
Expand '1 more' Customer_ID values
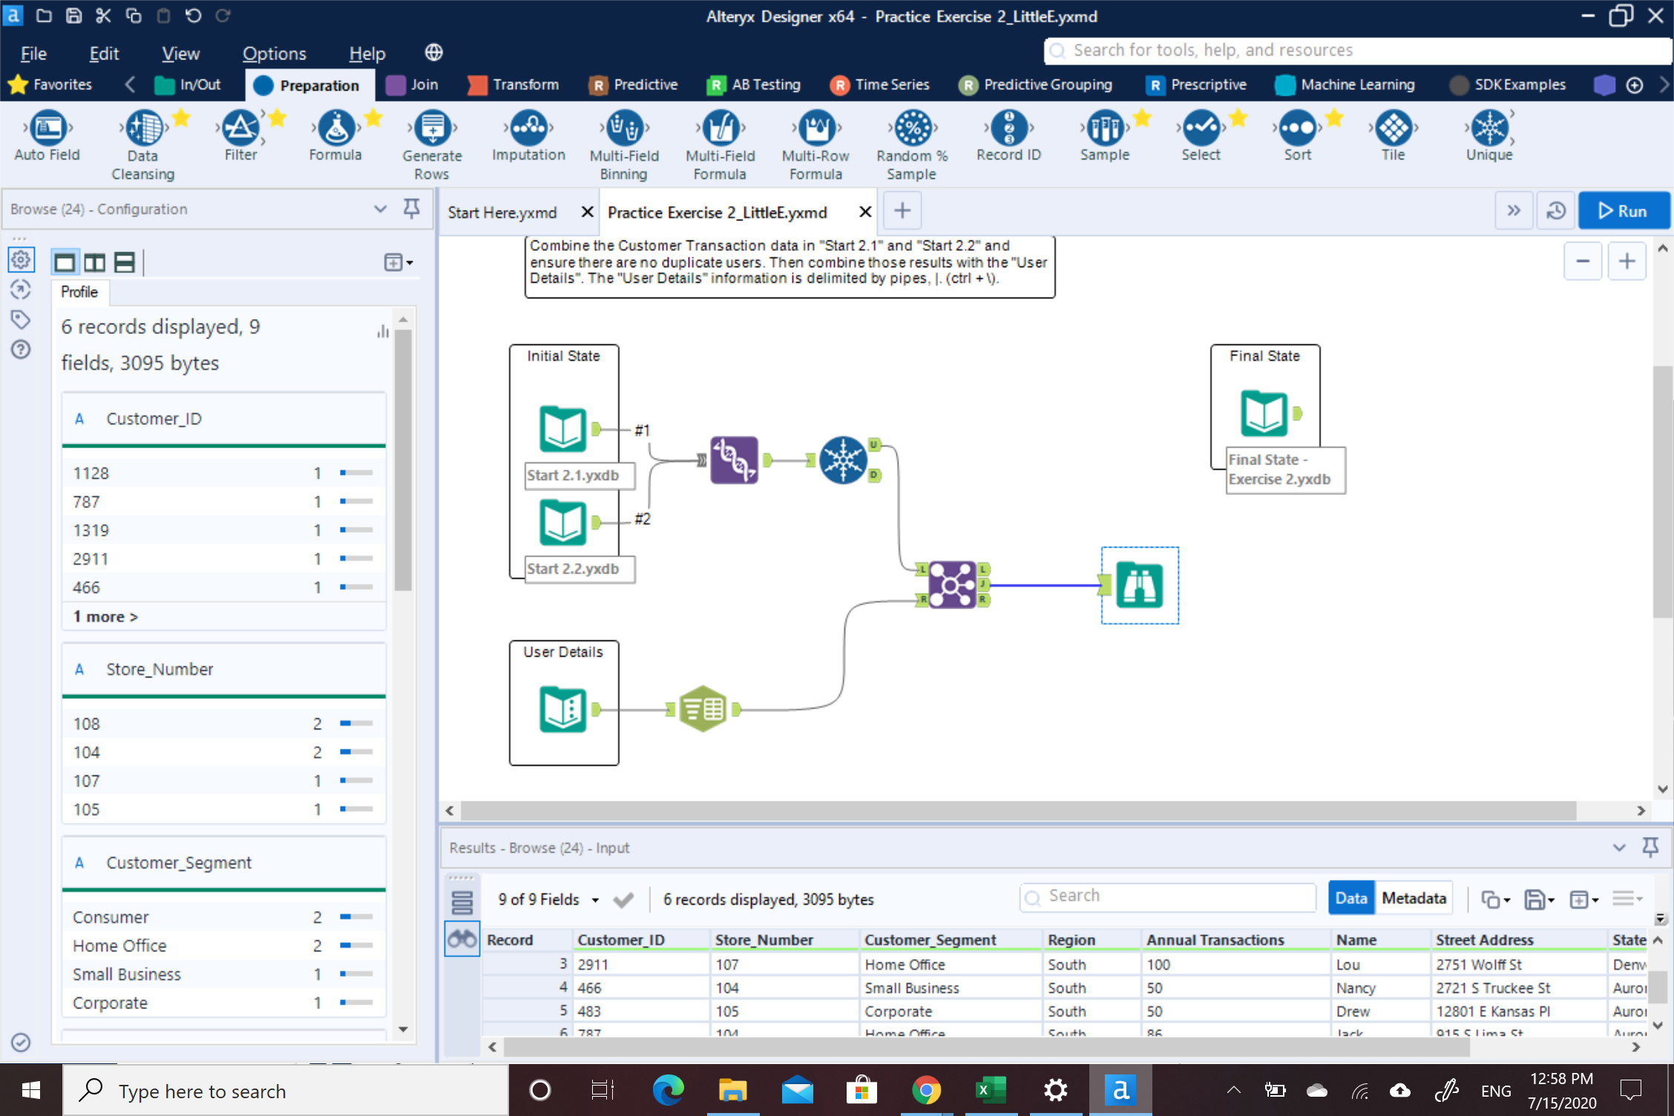[x=105, y=617]
